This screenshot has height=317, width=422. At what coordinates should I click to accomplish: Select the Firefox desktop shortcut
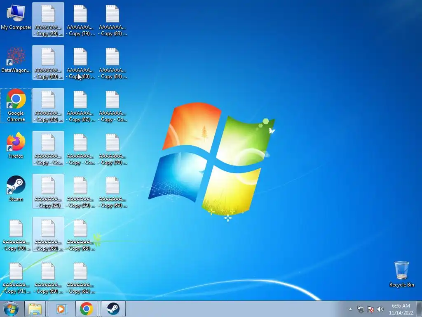click(x=16, y=146)
